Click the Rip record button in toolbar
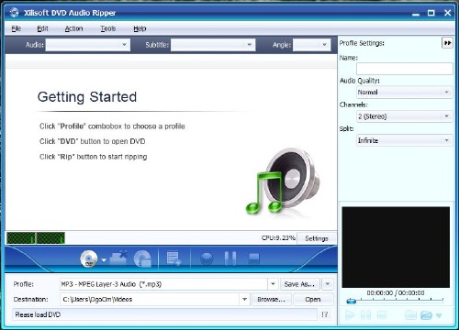 coord(207,258)
